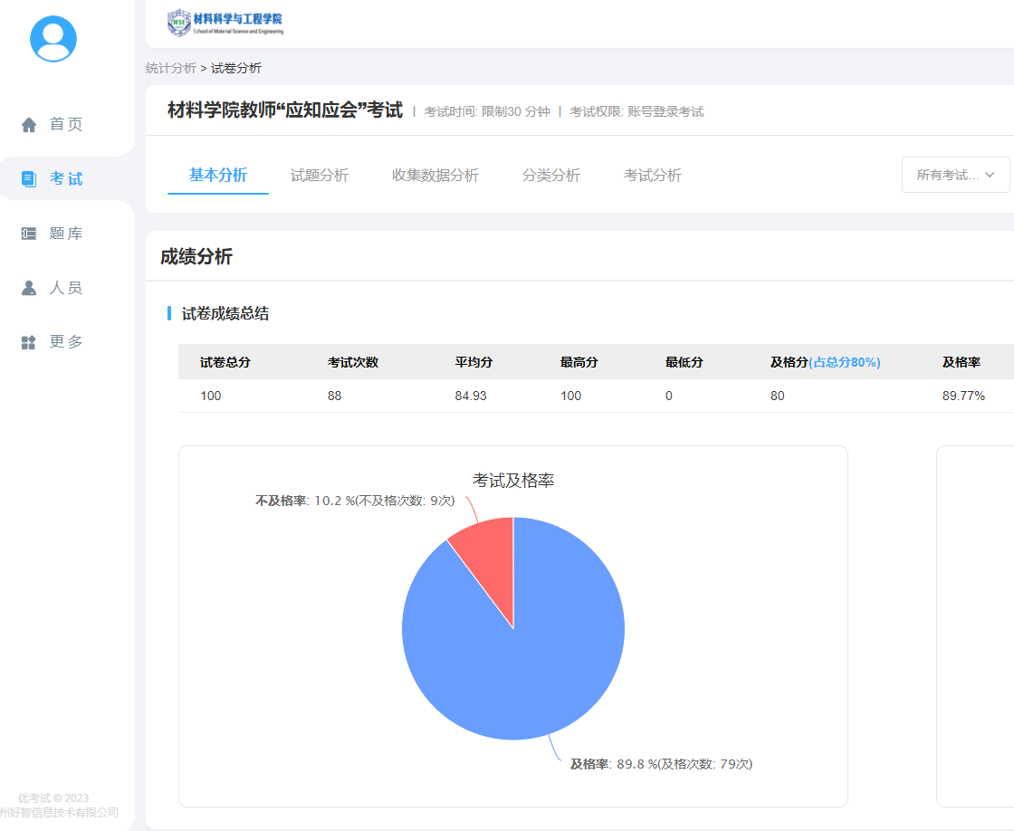The height and width of the screenshot is (831, 1014).
Task: Click the 占总分80% pass score link
Action: (844, 362)
